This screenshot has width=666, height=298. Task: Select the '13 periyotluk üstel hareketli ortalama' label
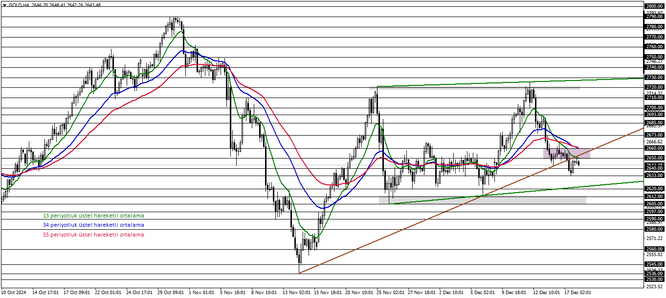[x=93, y=216]
